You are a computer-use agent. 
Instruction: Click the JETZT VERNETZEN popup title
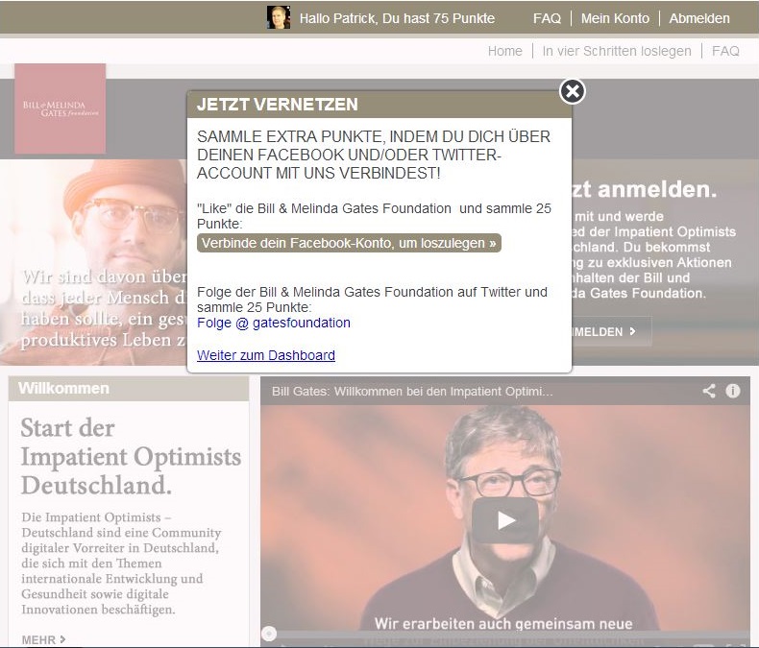[278, 105]
